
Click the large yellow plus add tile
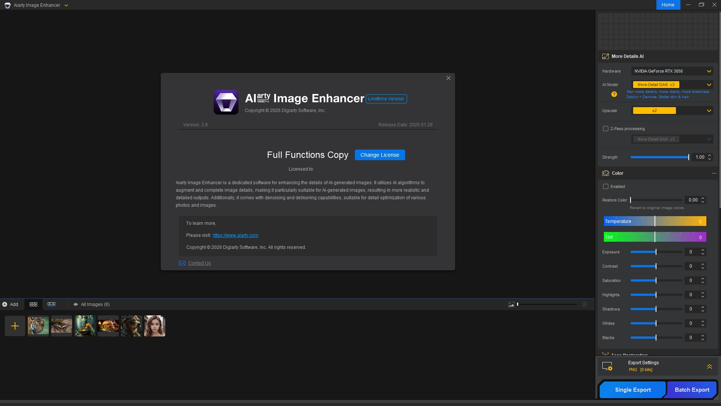pos(15,326)
